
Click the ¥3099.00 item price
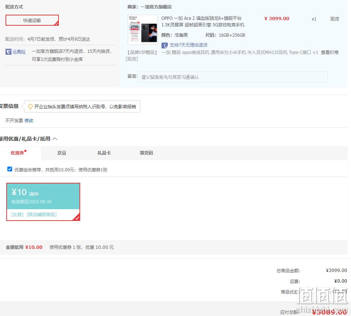(277, 19)
